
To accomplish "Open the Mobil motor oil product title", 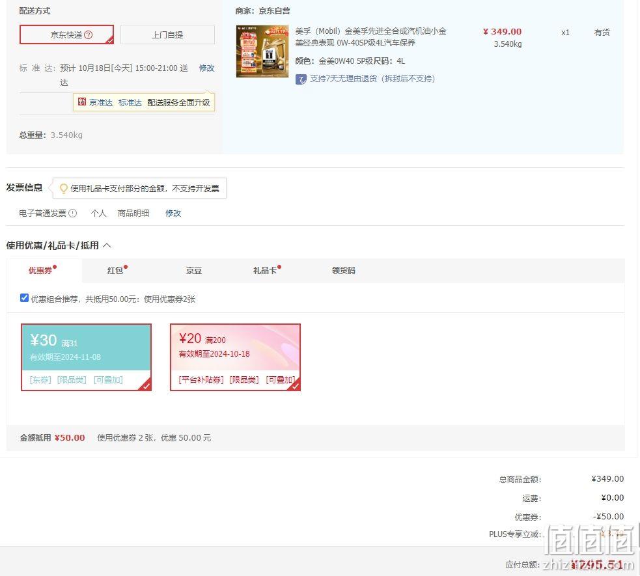I will 370,36.
